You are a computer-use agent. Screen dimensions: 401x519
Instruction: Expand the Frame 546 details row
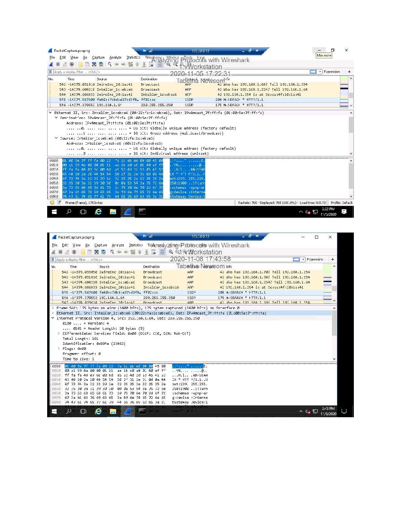pos(53,308)
